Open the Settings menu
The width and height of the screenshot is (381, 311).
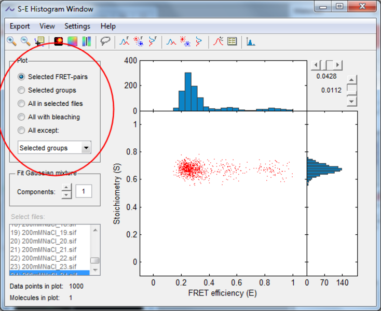[x=77, y=26]
